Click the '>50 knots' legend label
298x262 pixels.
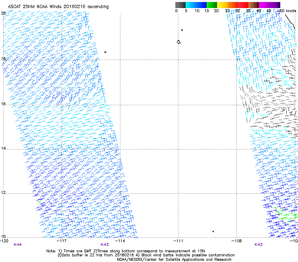tap(286, 11)
